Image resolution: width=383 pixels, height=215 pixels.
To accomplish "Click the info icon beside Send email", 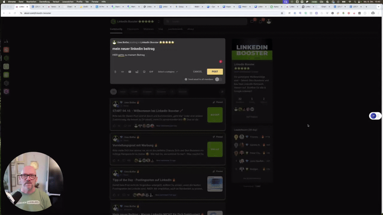I will (186, 79).
